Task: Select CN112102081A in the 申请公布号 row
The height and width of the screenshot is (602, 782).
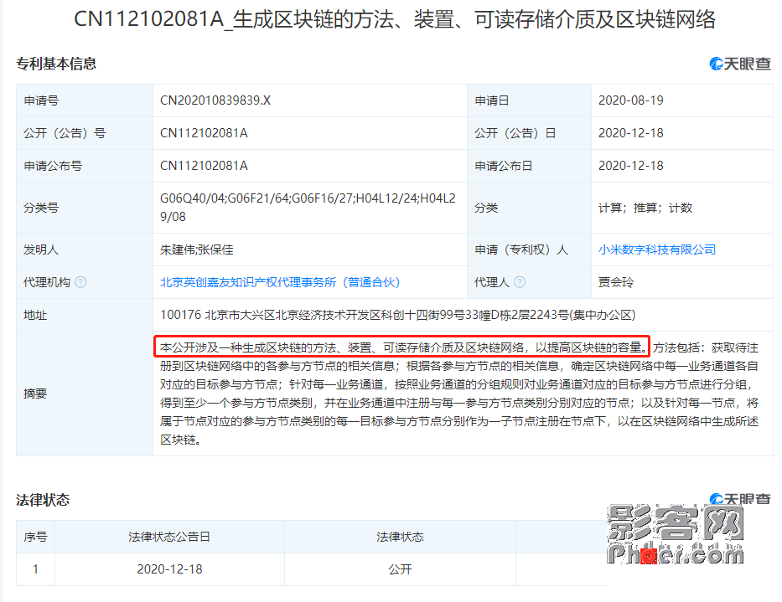Action: (204, 166)
